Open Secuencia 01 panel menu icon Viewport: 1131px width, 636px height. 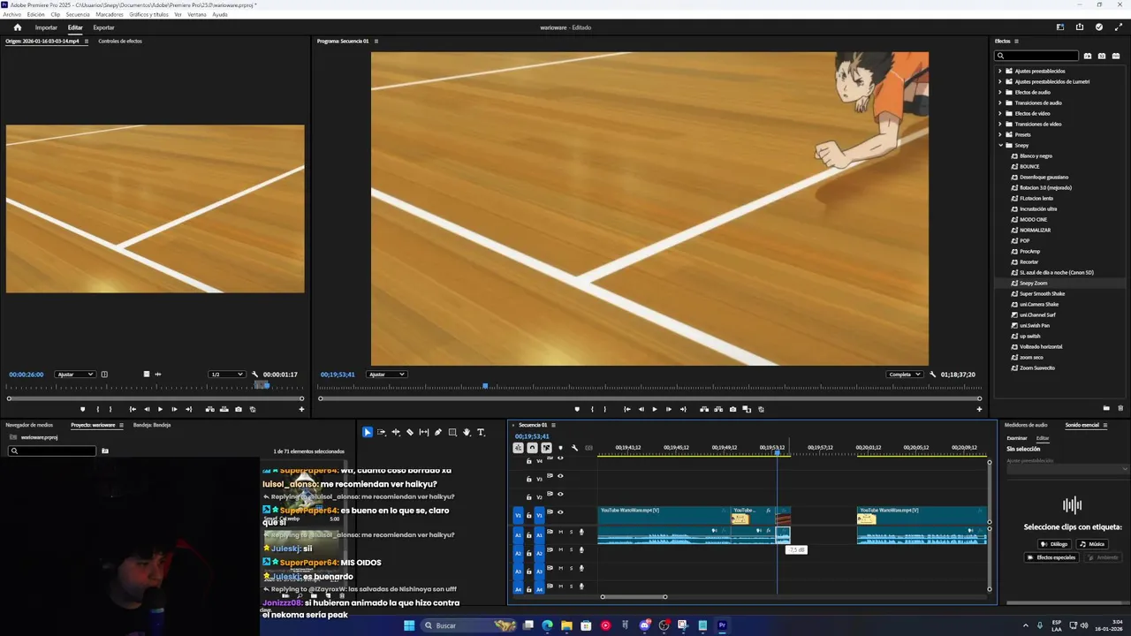pos(553,425)
